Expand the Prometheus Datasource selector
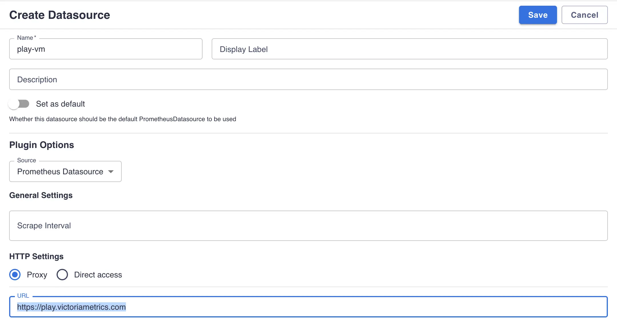Image resolution: width=617 pixels, height=328 pixels. pyautogui.click(x=60, y=171)
